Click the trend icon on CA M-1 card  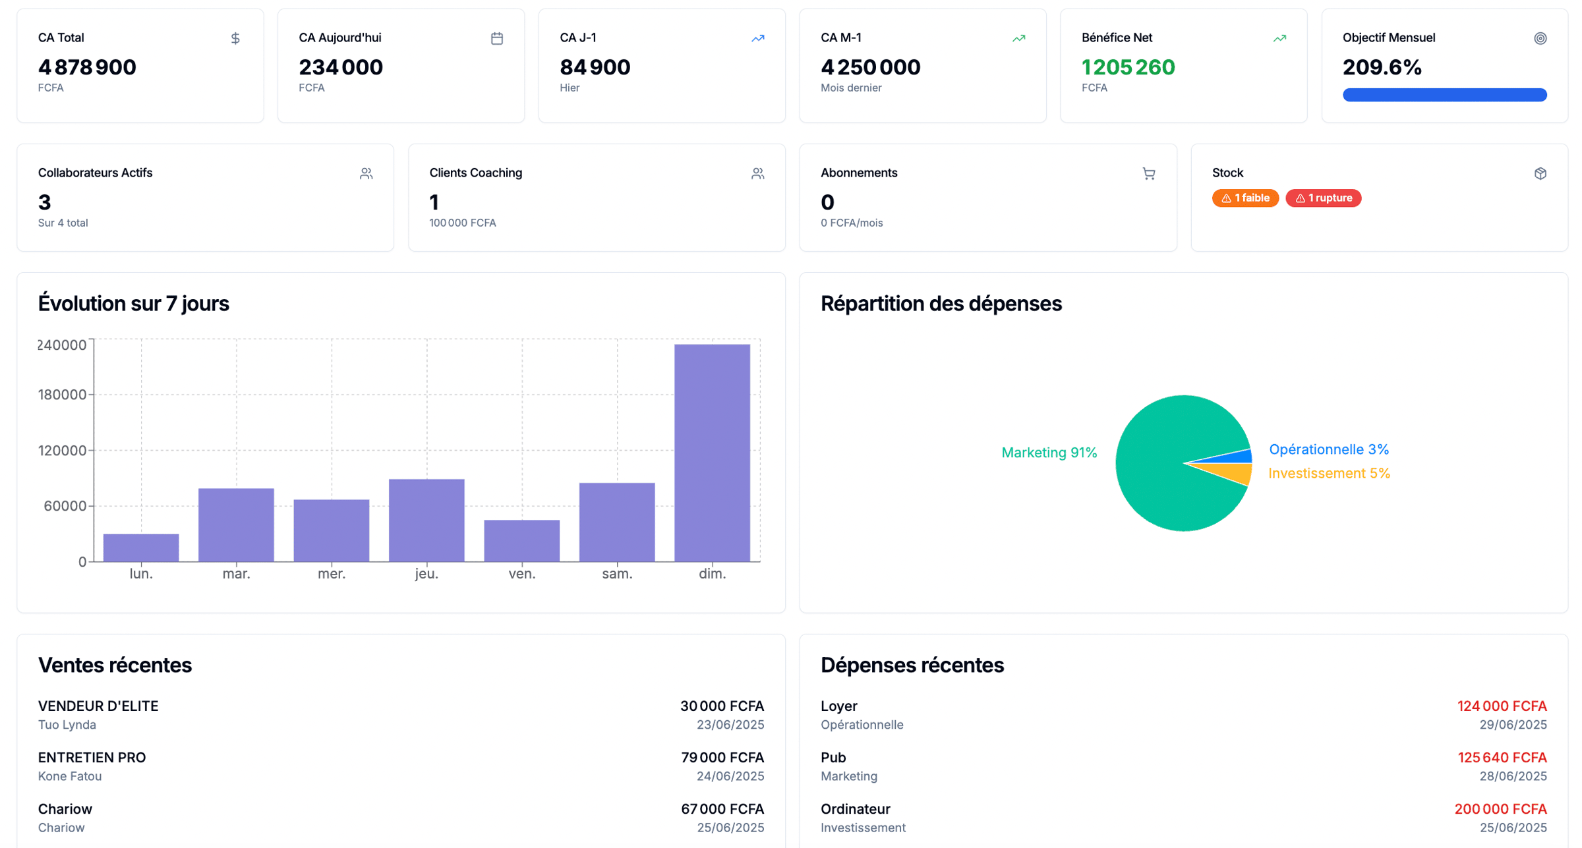pos(1018,38)
